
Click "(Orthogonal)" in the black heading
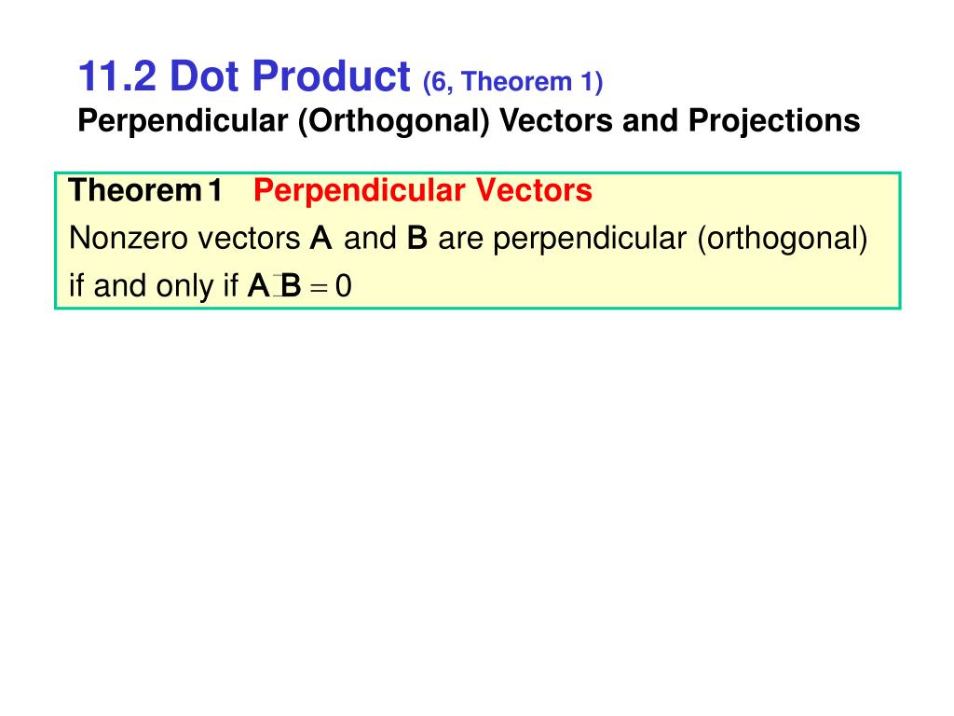(x=394, y=121)
